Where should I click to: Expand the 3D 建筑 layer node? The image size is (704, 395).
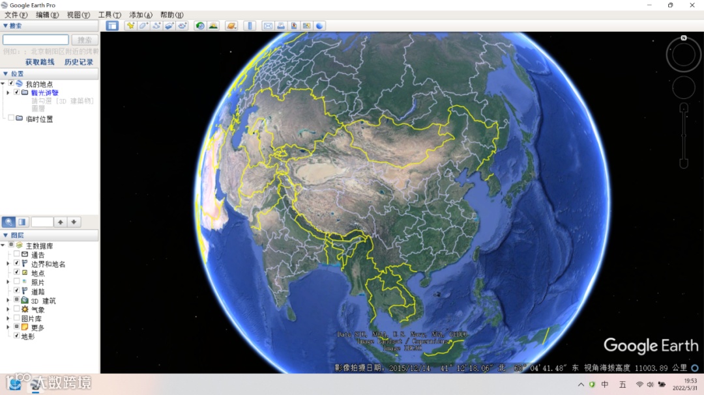coord(8,301)
